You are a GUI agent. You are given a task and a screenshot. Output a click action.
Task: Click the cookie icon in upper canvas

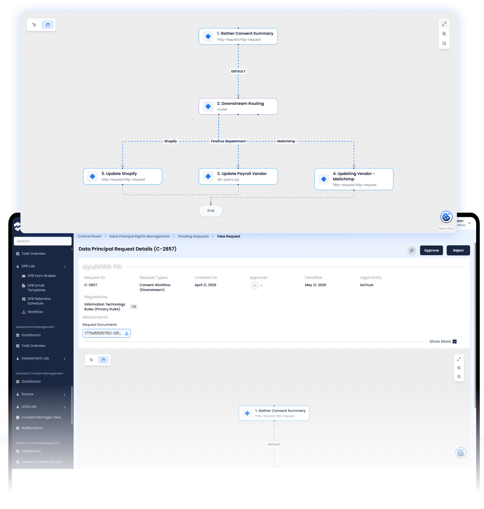click(446, 217)
